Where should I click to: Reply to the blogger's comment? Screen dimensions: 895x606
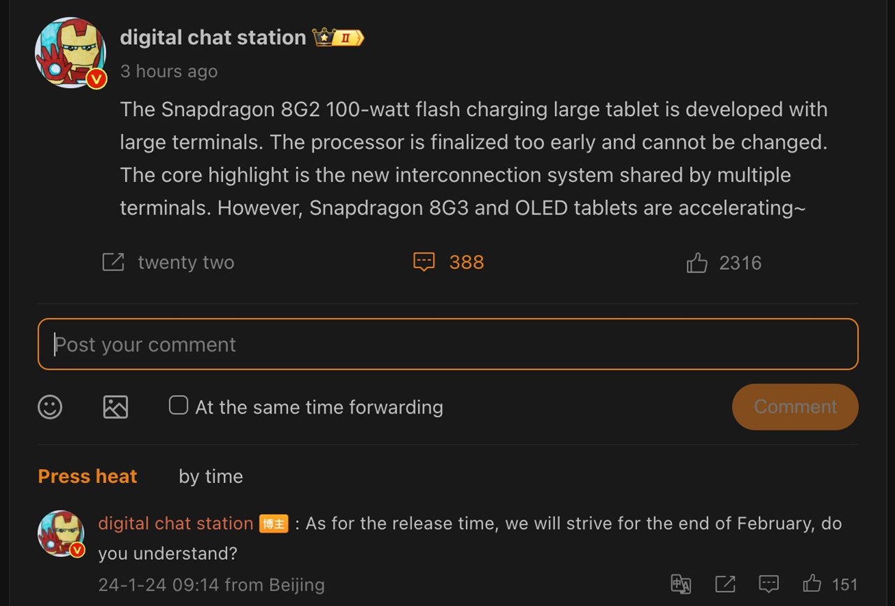(768, 584)
